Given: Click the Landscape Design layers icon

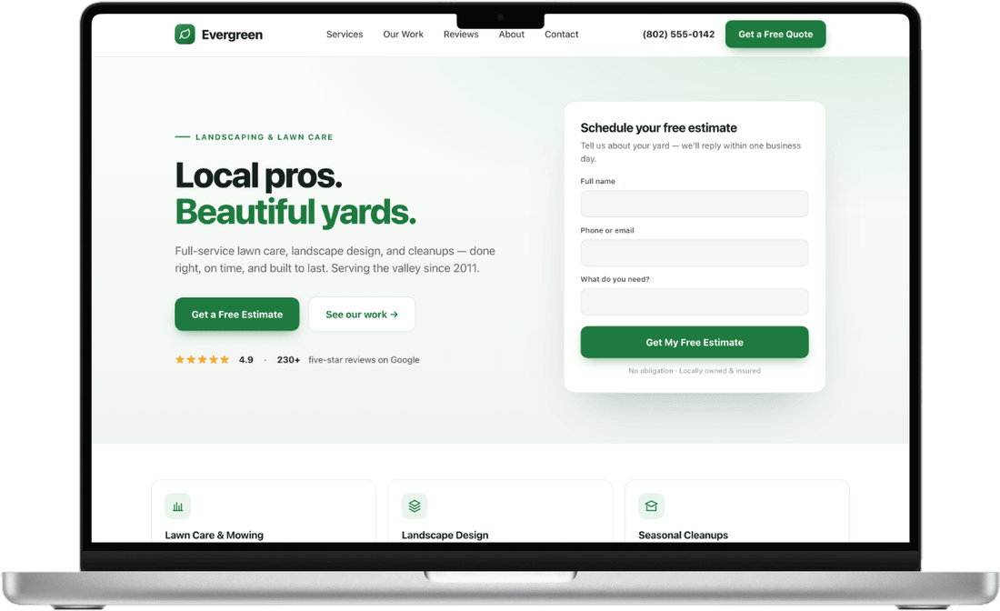Looking at the screenshot, I should [415, 506].
